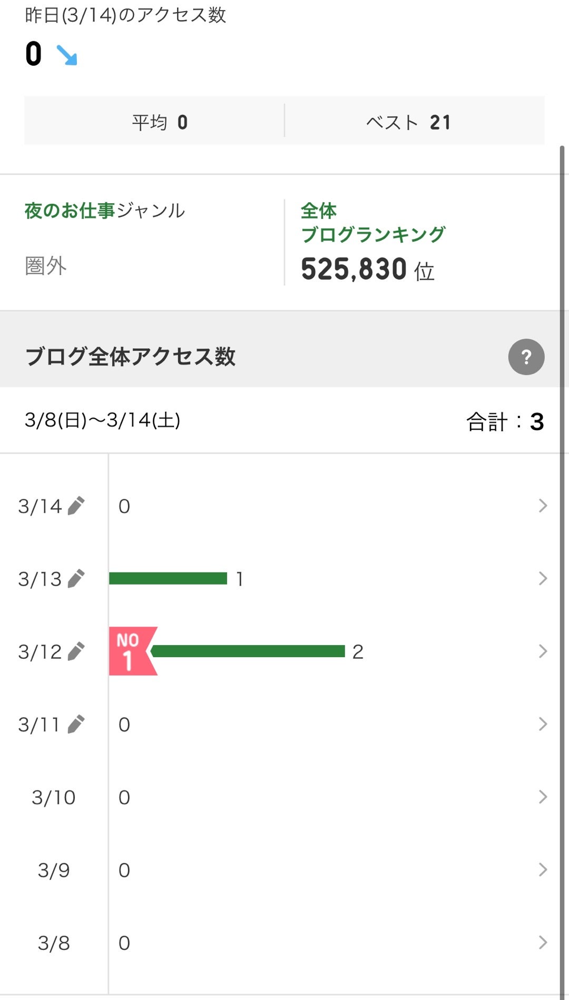Expand the 3/12 row chevron
This screenshot has height=1000, width=569.
pos(543,651)
